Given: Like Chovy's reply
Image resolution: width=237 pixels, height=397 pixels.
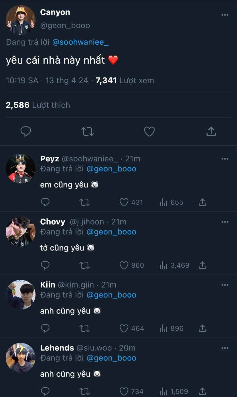Looking at the screenshot, I should (x=124, y=265).
